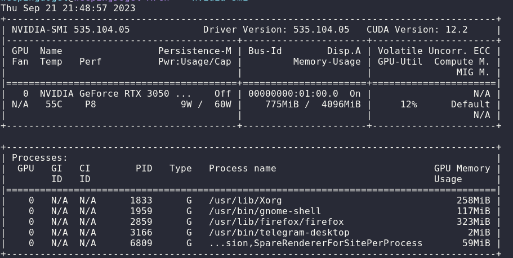
Task: Click the P8 performance state
Action: point(91,105)
